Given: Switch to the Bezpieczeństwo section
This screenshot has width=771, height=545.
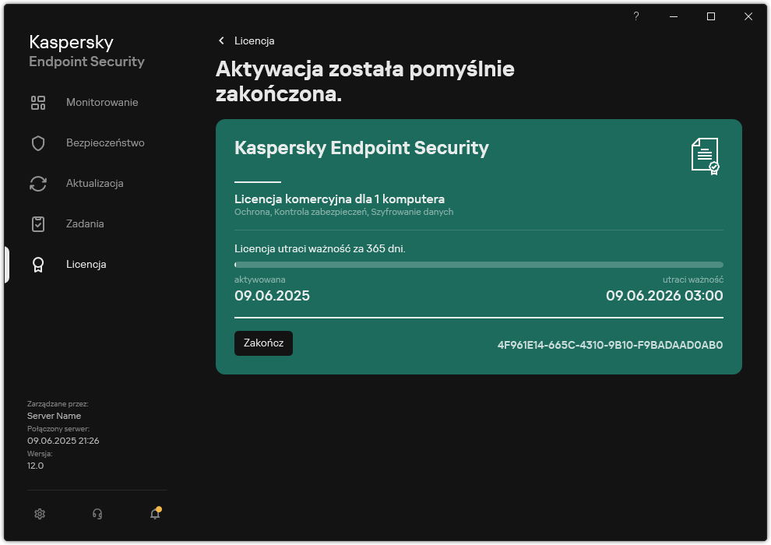Looking at the screenshot, I should point(105,143).
